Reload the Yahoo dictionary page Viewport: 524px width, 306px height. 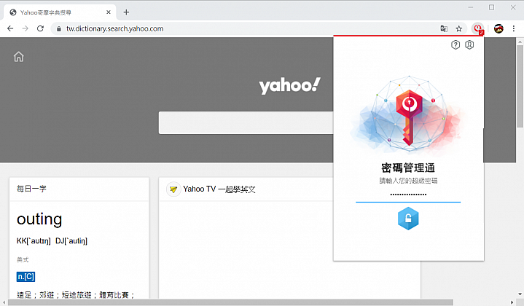[40, 28]
